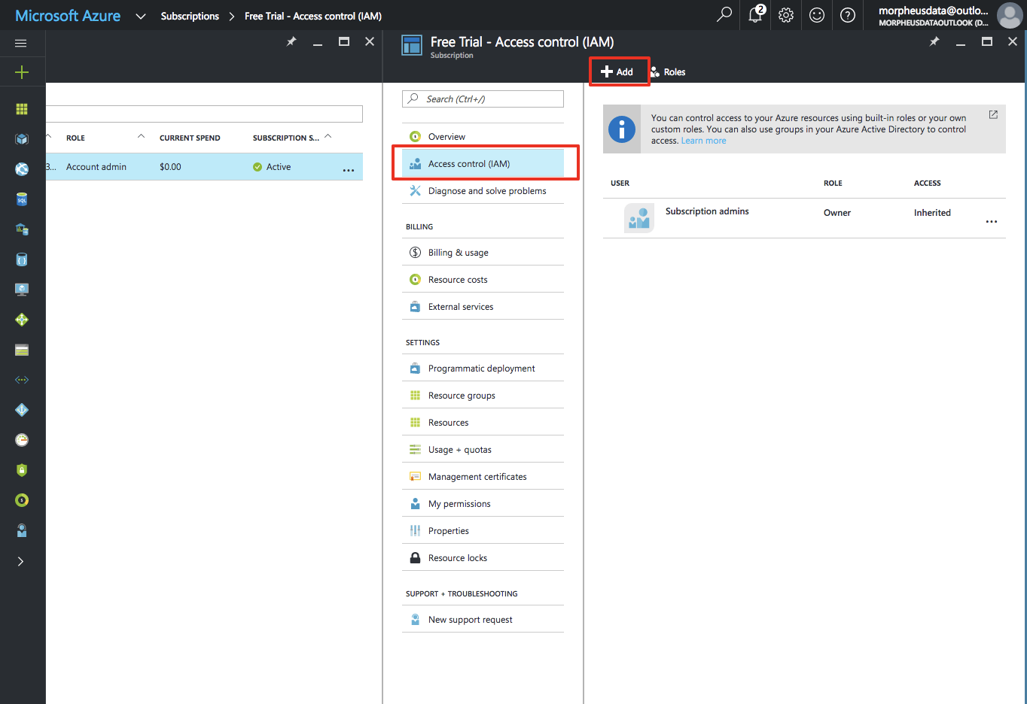Open the help question mark icon
The height and width of the screenshot is (704, 1027).
click(848, 15)
